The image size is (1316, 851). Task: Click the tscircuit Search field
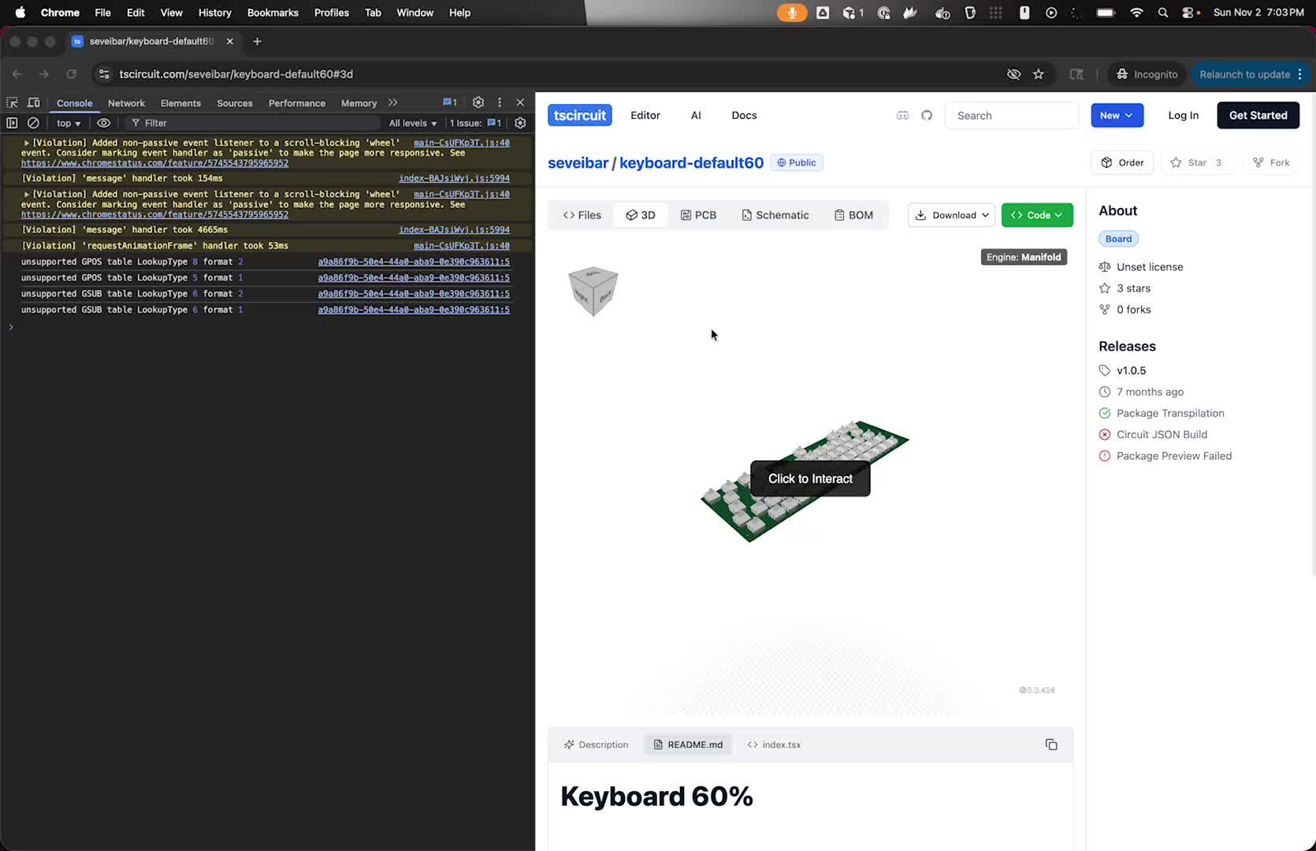(x=1011, y=116)
